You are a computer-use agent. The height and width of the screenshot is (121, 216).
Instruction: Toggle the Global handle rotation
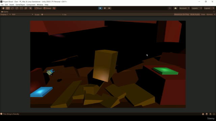point(47,8)
